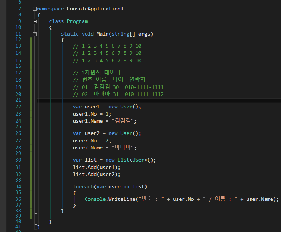Click the string keyword in Main signature
Viewport: 281px width, 232px height.
[120, 34]
